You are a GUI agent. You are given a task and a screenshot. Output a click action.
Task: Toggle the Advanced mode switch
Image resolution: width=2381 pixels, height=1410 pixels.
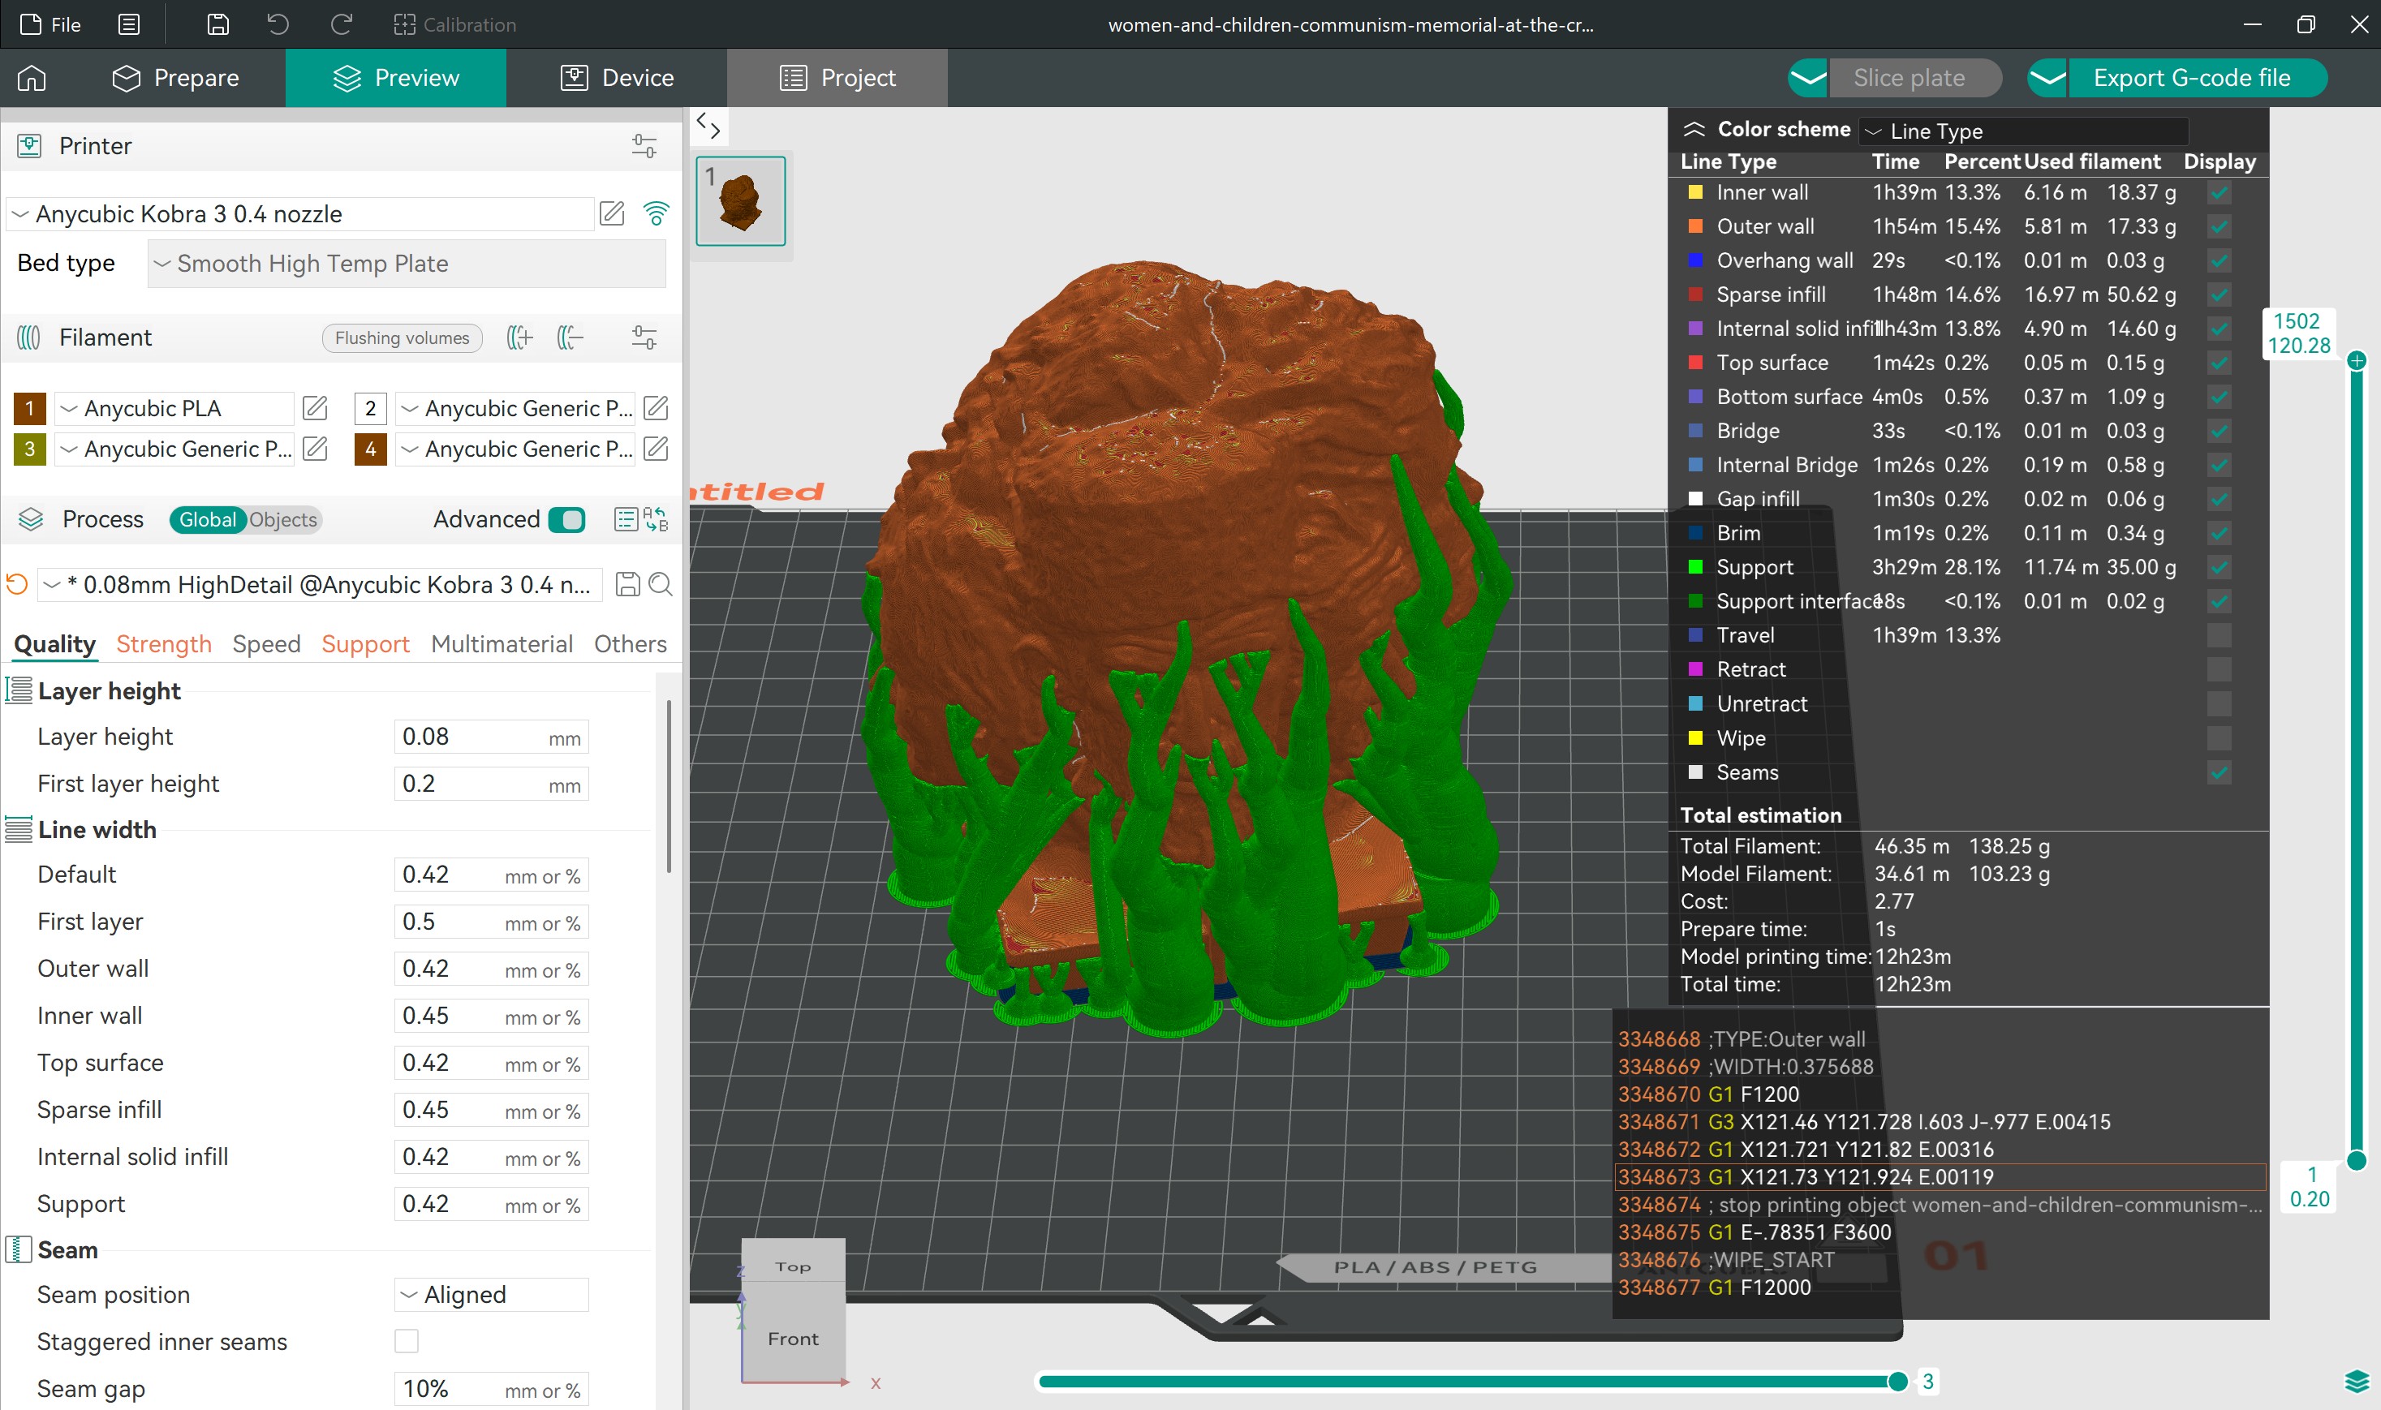[567, 520]
